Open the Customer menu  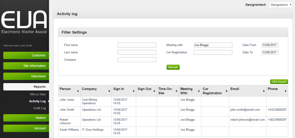tap(26, 55)
